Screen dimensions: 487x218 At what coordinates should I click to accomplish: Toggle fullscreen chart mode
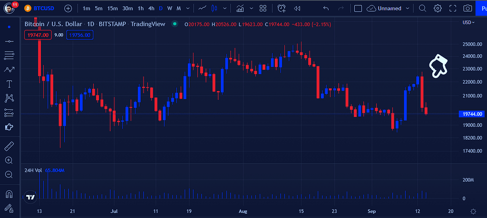coord(453,8)
